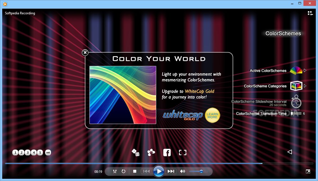Image resolution: width=318 pixels, height=181 pixels.
Task: Click the Facebook share icon
Action: point(167,153)
